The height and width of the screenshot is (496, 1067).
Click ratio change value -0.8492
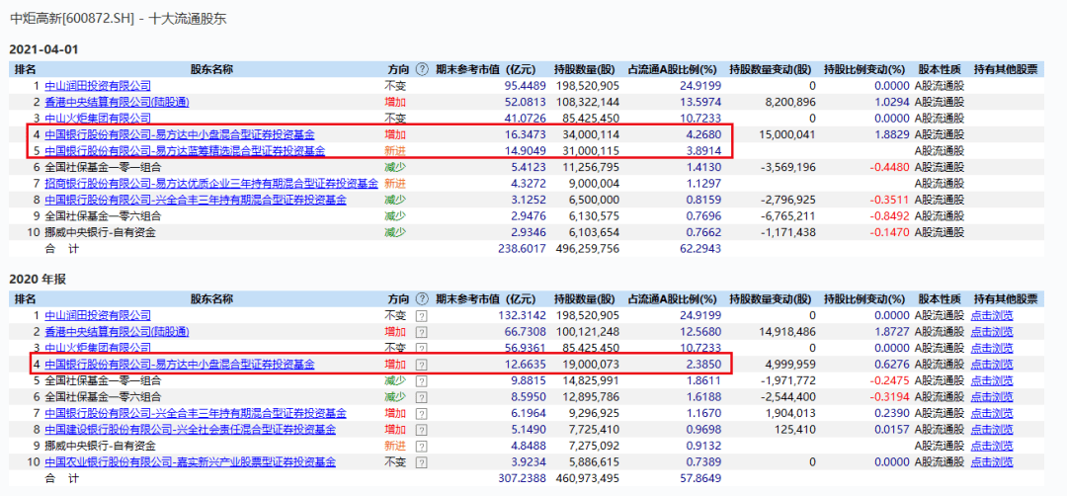pos(891,216)
